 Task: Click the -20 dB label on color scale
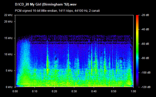(x=145, y=15)
